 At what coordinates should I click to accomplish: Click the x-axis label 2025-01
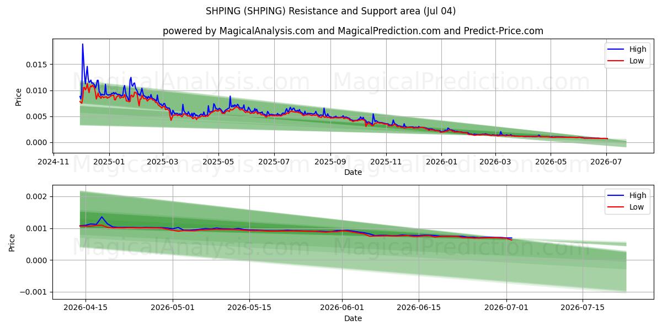point(109,162)
